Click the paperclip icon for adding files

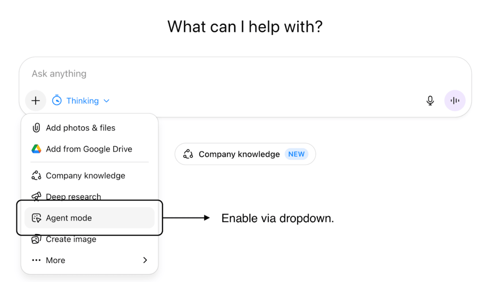coord(36,128)
